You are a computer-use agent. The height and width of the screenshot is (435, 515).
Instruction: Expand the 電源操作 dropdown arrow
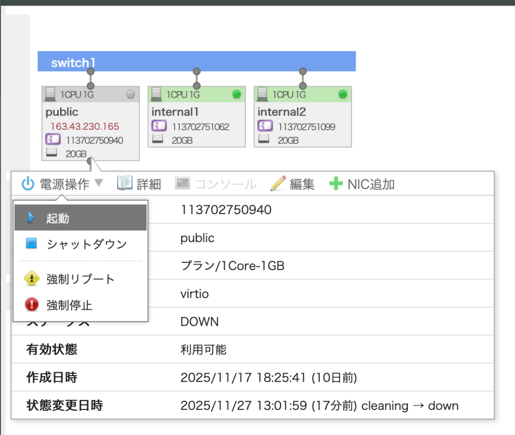tap(99, 184)
